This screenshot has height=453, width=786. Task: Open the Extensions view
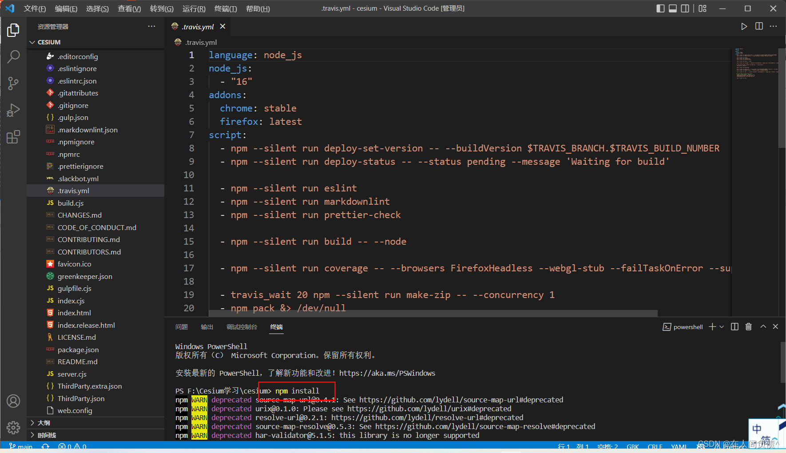point(13,137)
